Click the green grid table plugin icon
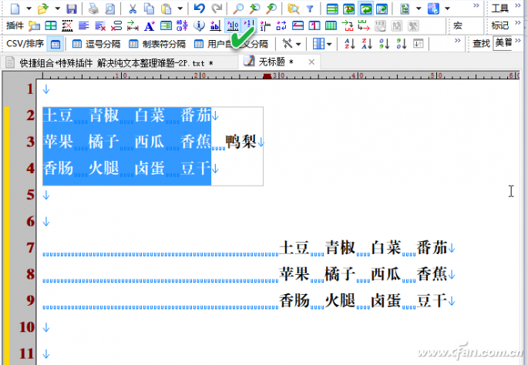528x365 pixels. (x=331, y=25)
